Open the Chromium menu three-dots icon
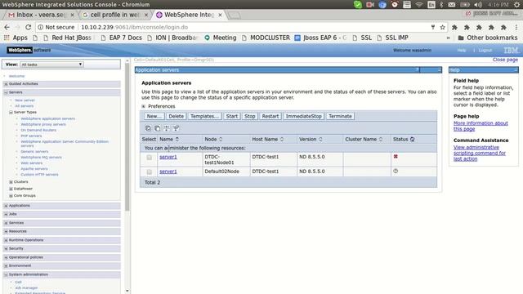The width and height of the screenshot is (523, 294). [516, 27]
